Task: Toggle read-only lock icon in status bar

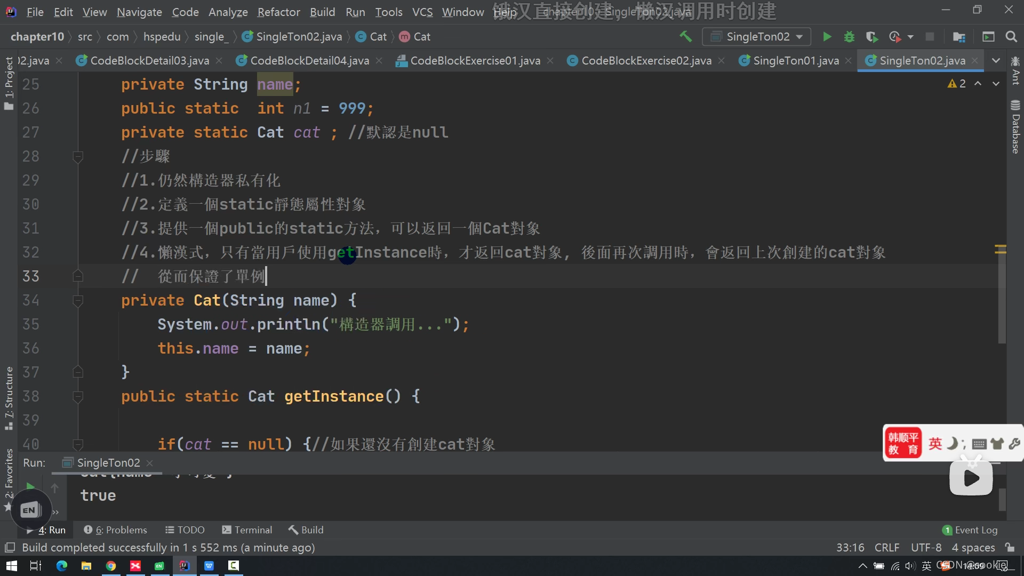Action: pyautogui.click(x=1010, y=547)
